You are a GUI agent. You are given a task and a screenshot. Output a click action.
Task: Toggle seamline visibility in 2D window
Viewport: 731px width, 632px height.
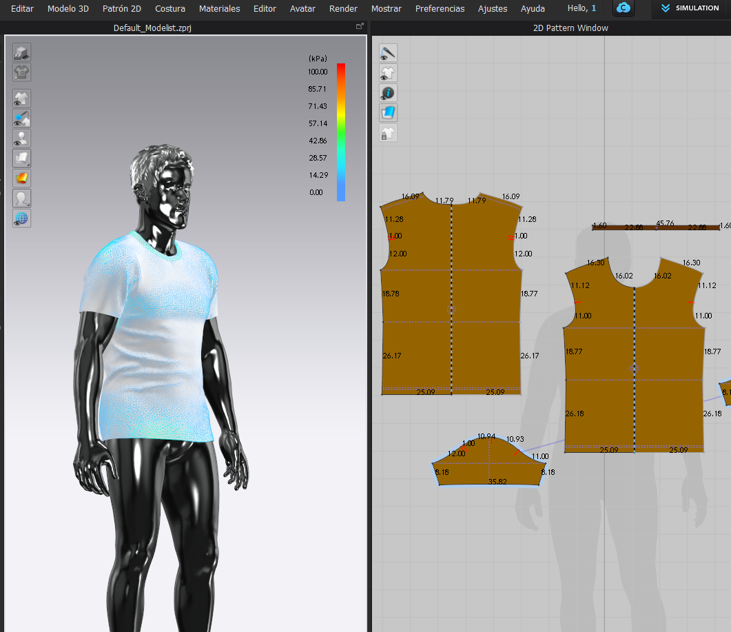[389, 52]
